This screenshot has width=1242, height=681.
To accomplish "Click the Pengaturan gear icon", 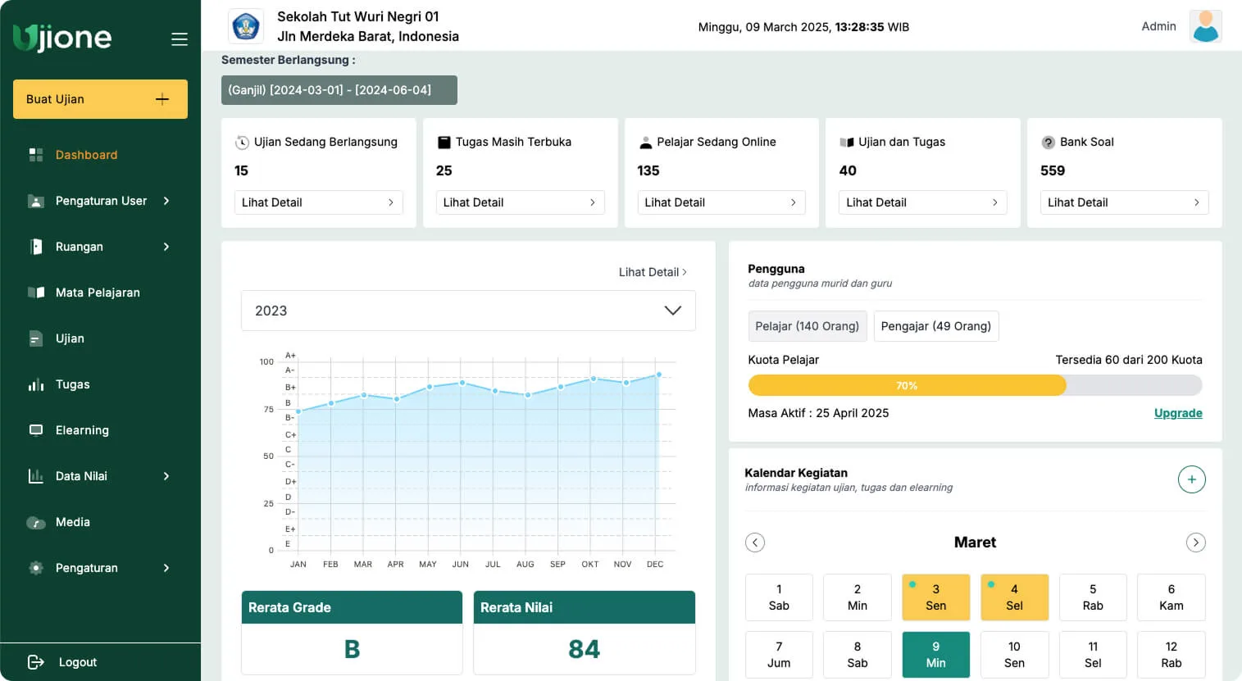I will click(36, 568).
